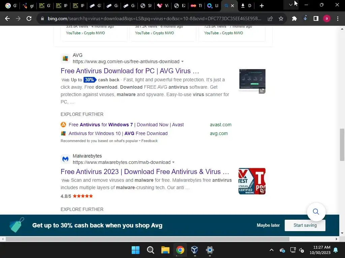Open Windows taskbar Search
Screen dimensions: 345x258
(x=151, y=250)
